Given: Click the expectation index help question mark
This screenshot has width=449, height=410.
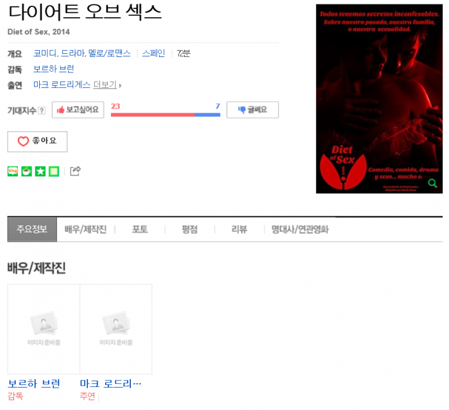Looking at the screenshot, I should (42, 110).
